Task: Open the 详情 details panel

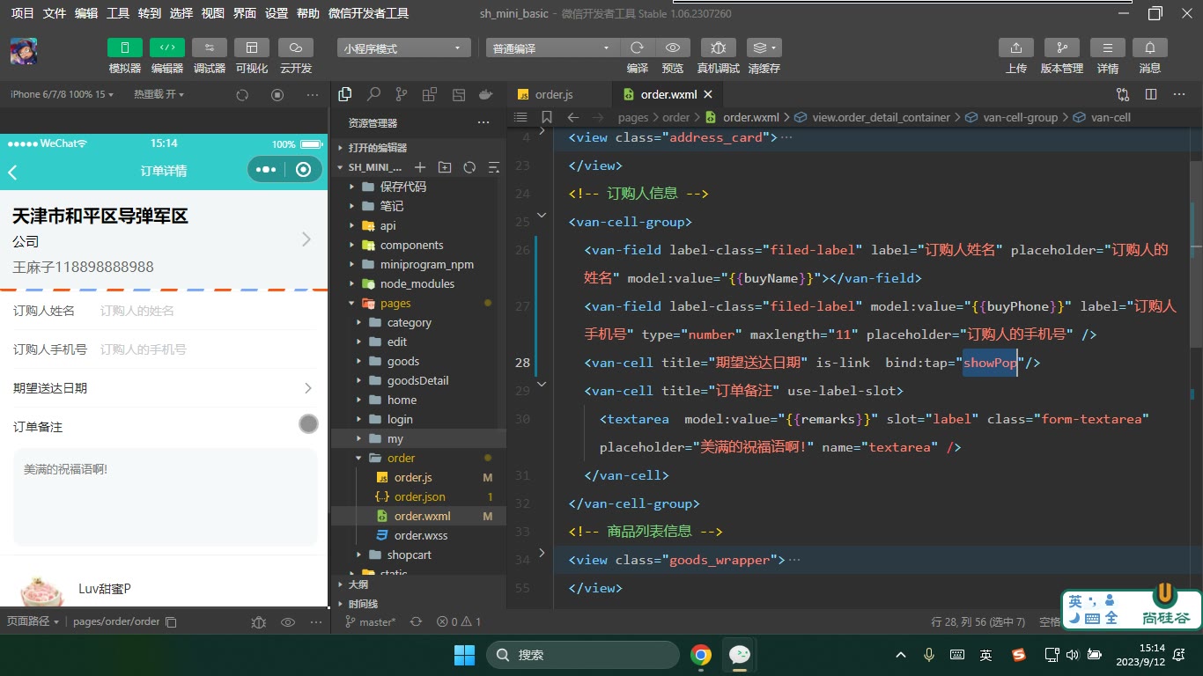Action: pyautogui.click(x=1108, y=48)
